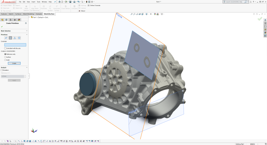Enable the Deviation checkbox
Viewport: 267px width, 145px height.
2,70
